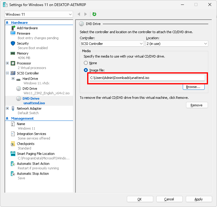
Task: Click the Memory chip icon
Action: (13, 53)
